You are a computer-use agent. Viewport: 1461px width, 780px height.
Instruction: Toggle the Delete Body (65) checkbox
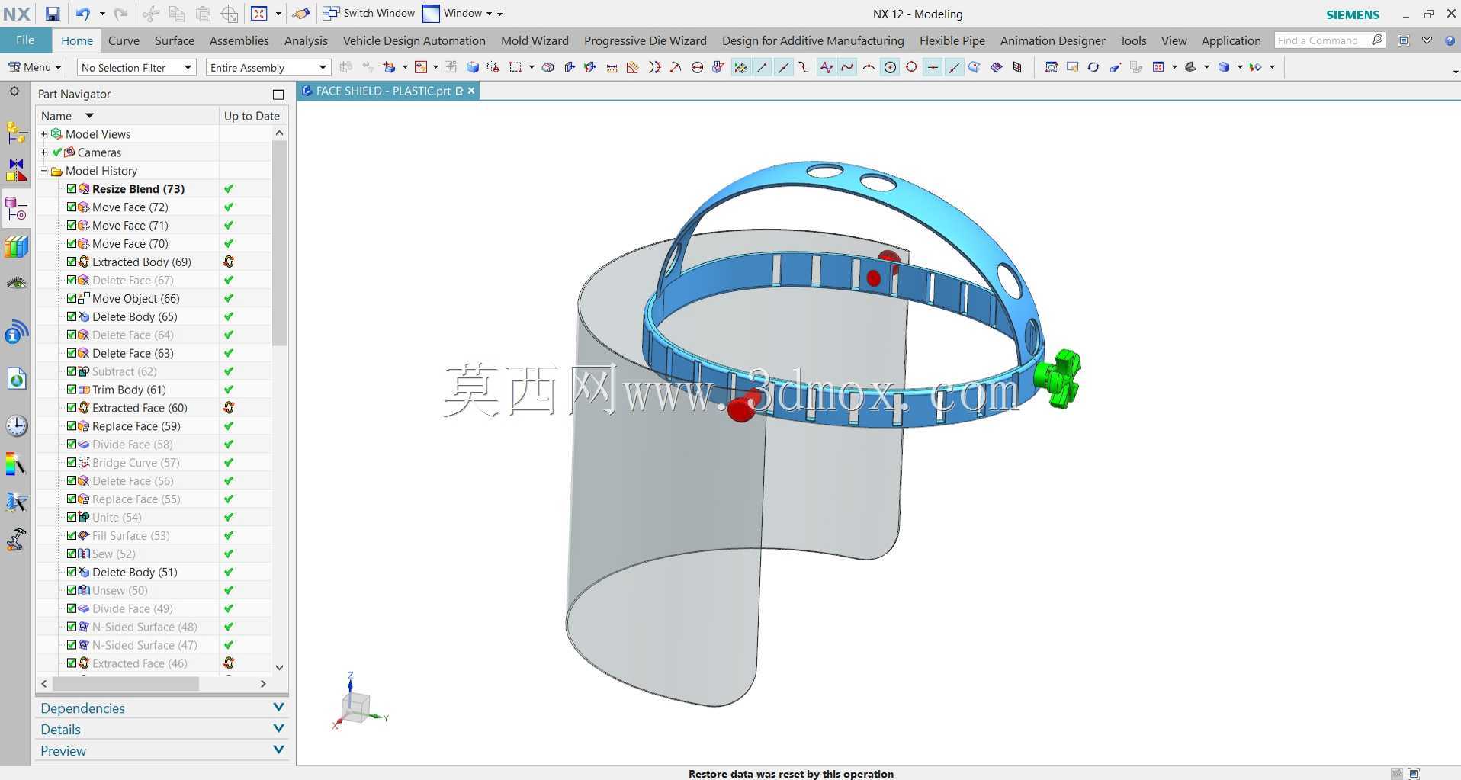(72, 316)
